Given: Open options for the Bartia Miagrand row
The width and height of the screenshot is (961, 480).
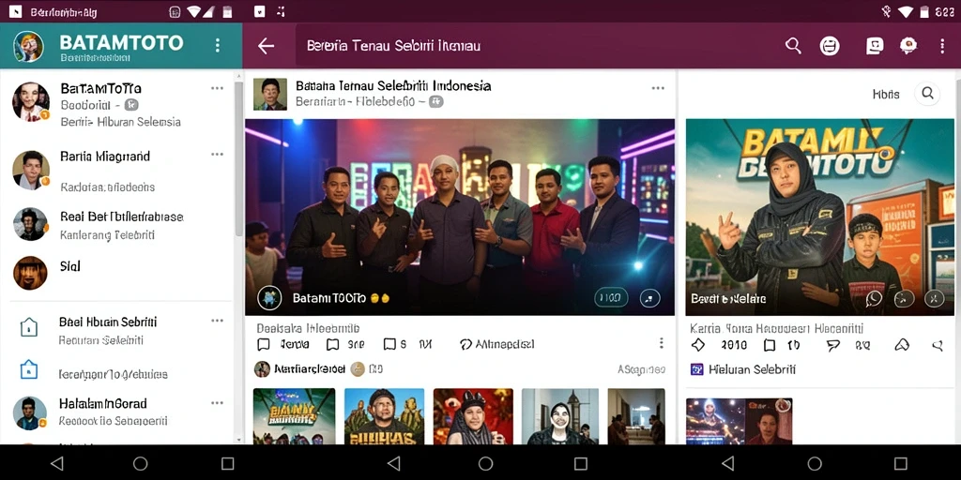Looking at the screenshot, I should tap(217, 155).
